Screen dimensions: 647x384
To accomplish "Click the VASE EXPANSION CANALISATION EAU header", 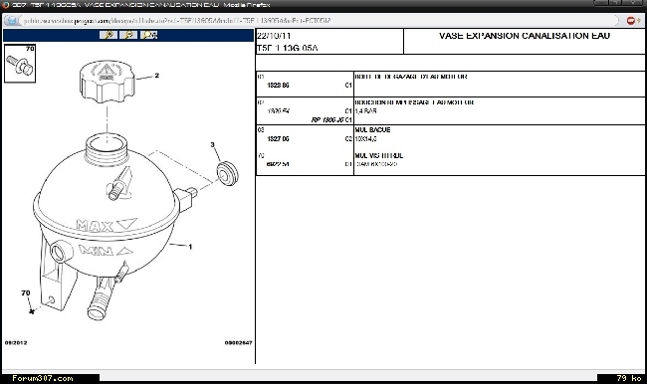I will (525, 36).
